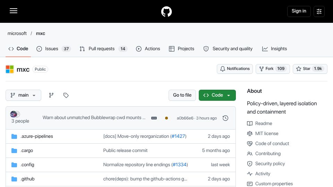Show pending commit status dot
The width and height of the screenshot is (333, 187).
coord(166,118)
